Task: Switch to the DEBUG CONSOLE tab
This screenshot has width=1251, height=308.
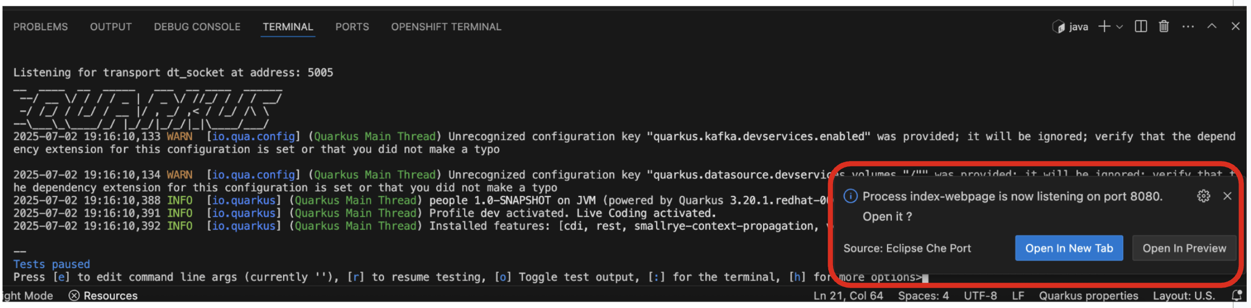Action: (197, 27)
